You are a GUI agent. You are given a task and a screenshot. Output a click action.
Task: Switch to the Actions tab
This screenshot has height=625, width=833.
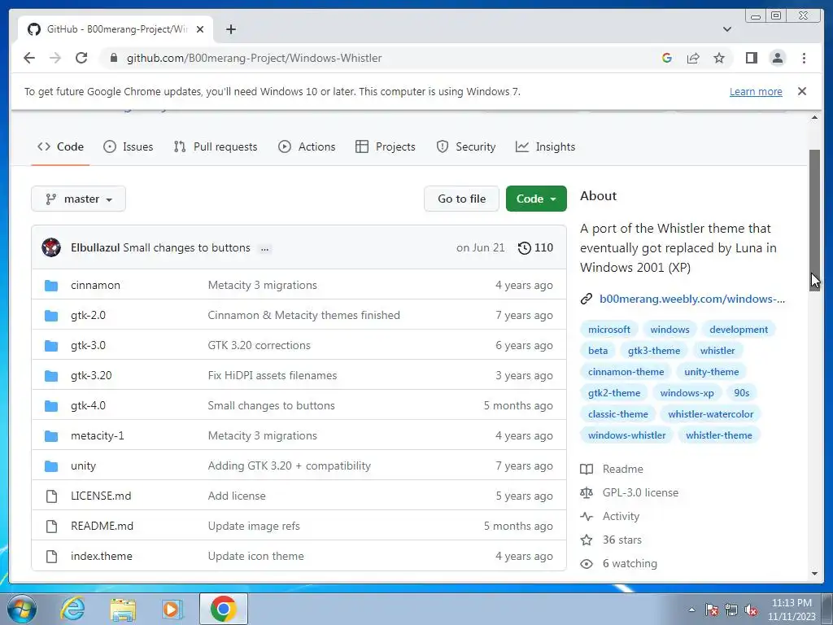coord(307,146)
